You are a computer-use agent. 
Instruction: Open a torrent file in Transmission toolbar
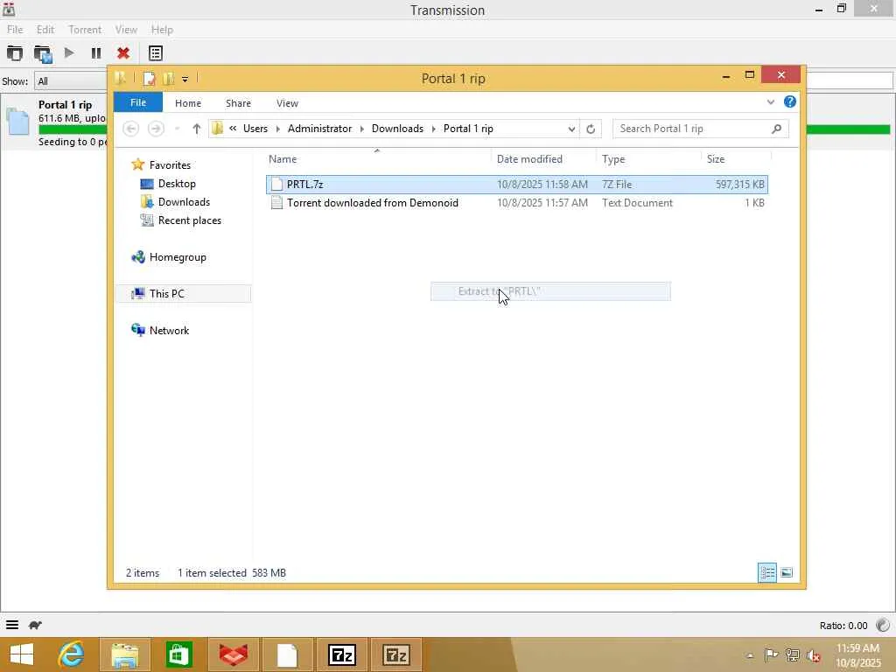[x=15, y=53]
